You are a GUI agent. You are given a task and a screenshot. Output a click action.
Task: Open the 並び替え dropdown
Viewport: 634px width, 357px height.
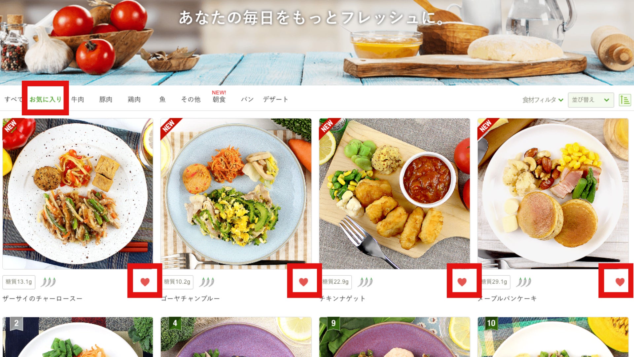[x=591, y=100]
